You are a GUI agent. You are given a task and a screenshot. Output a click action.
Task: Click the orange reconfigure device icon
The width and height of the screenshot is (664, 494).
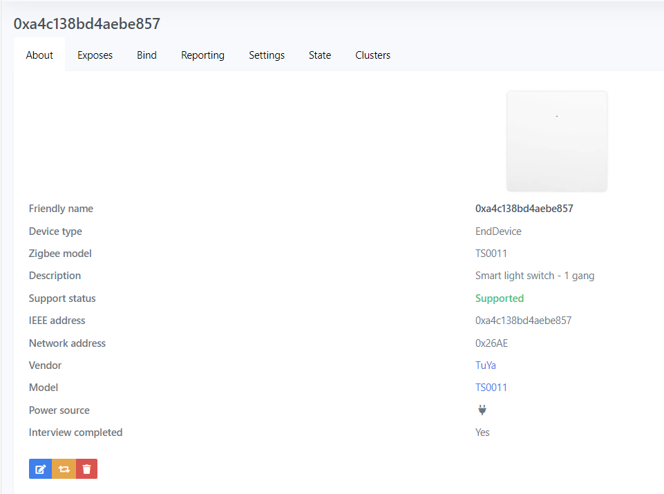[x=64, y=468]
